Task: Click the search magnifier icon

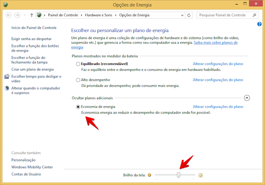Action: click(254, 15)
